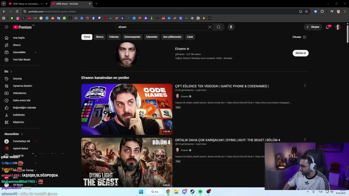Open the Chrome extensions puzzle icon
349x196 pixels.
(x=322, y=11)
